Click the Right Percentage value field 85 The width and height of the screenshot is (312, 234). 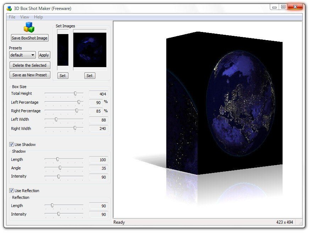coord(96,111)
